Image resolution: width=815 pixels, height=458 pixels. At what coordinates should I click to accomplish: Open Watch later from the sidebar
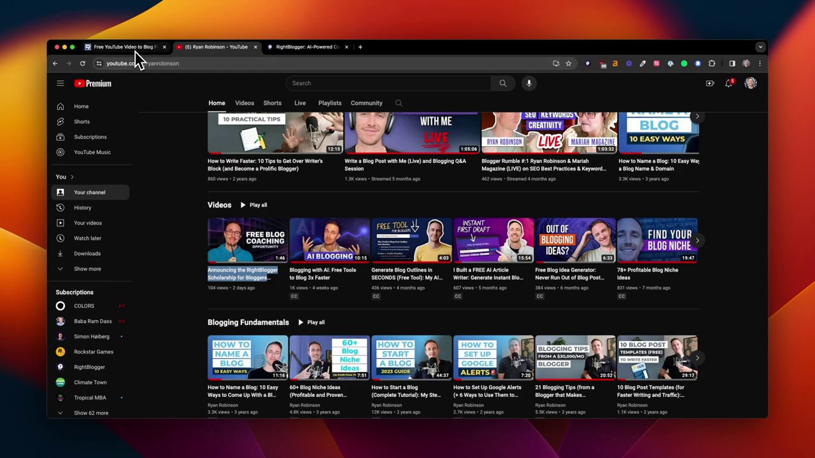tap(87, 238)
